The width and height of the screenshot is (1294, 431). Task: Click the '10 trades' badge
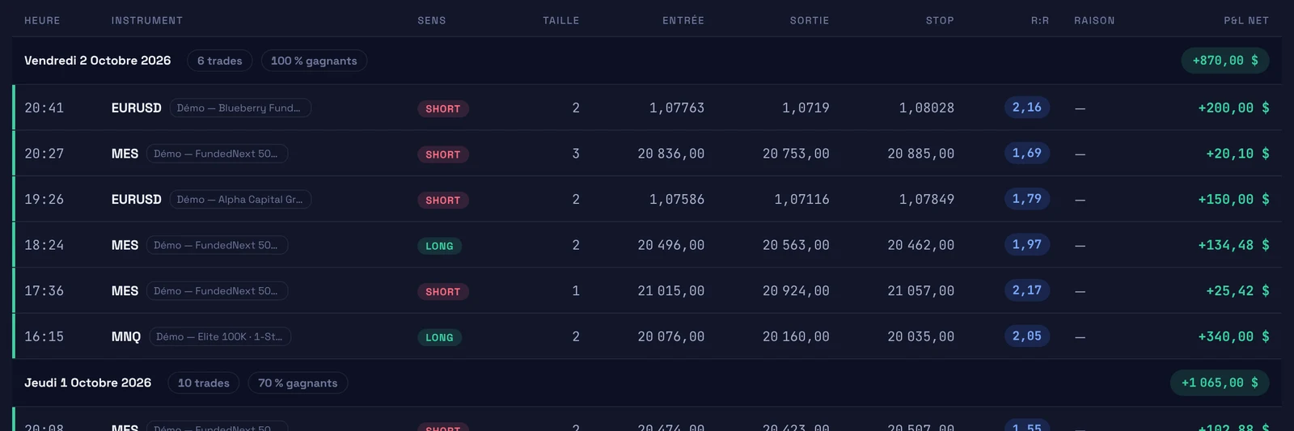(204, 382)
